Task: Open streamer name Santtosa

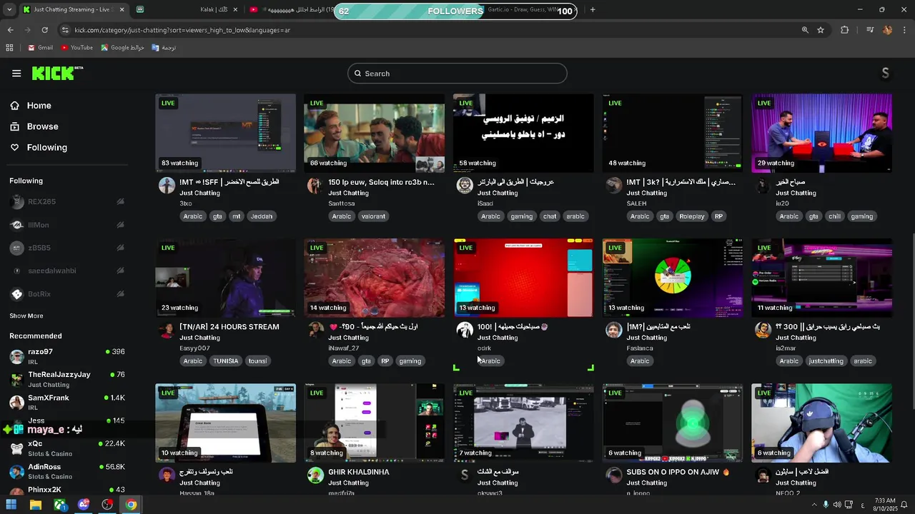Action: tap(342, 203)
